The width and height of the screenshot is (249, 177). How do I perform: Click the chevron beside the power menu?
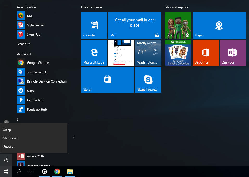click(74, 137)
